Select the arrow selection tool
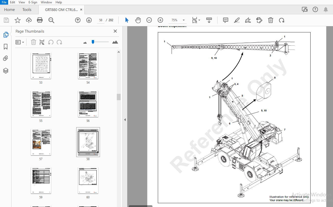The height and width of the screenshot is (207, 333). pyautogui.click(x=127, y=20)
